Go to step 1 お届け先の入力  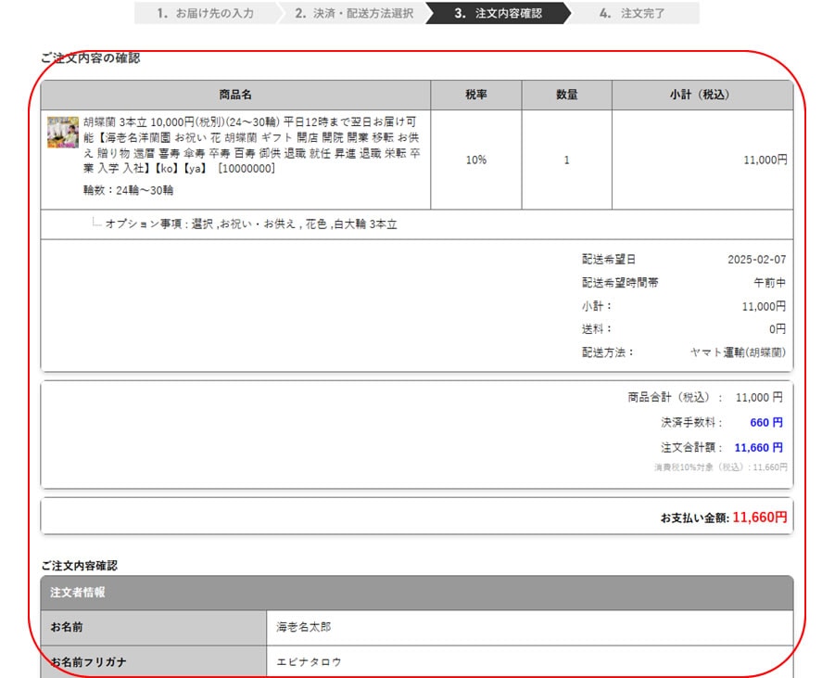click(204, 14)
